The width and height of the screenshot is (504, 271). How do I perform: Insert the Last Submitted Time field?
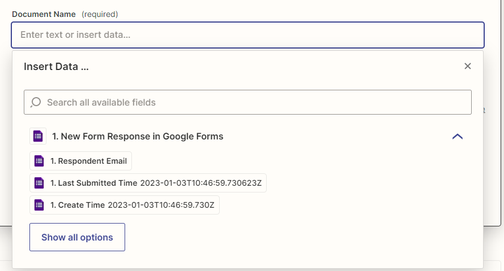click(148, 183)
